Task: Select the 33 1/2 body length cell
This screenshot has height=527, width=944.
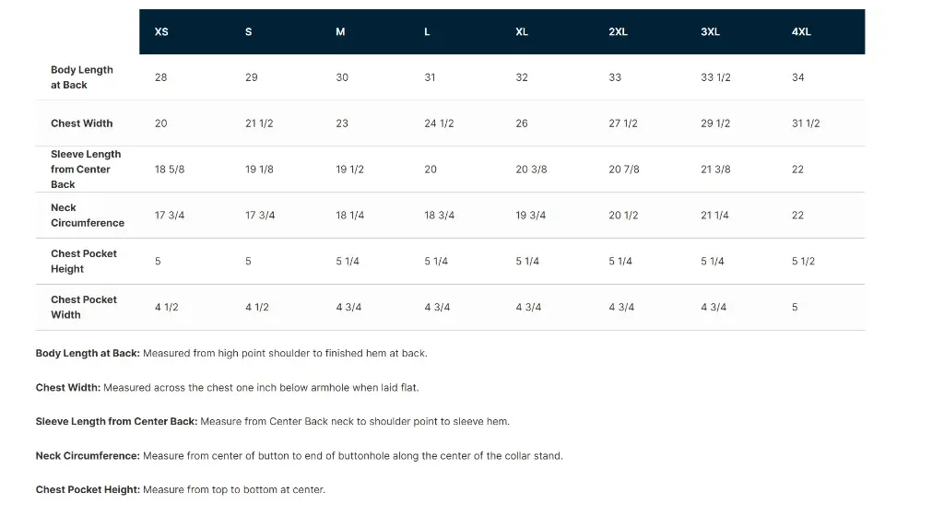Action: click(x=715, y=77)
